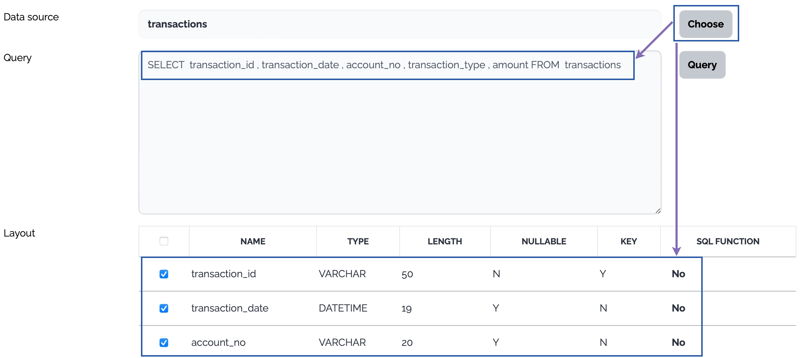Click SQL function 'No' for transaction_id
Image resolution: width=800 pixels, height=358 pixels.
678,274
